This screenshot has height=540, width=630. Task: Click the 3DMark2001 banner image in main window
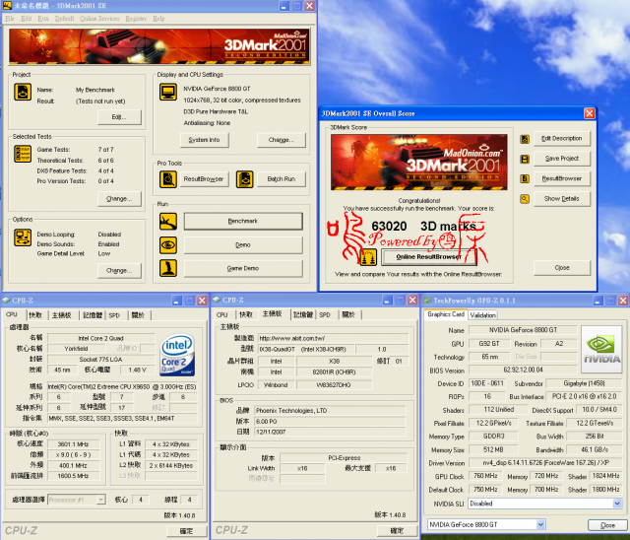tap(159, 46)
